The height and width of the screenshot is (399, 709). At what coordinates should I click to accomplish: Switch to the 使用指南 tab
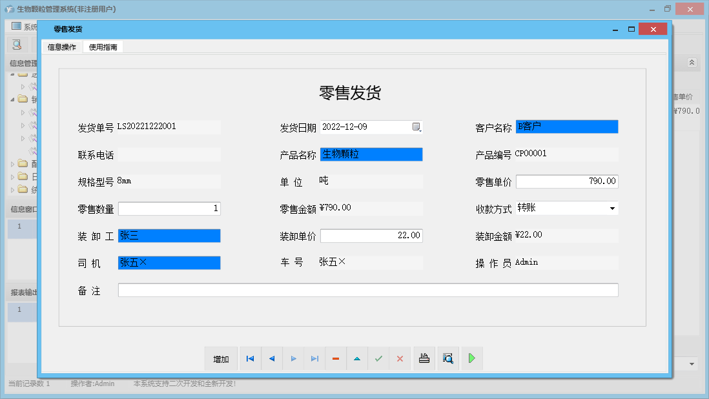click(103, 46)
